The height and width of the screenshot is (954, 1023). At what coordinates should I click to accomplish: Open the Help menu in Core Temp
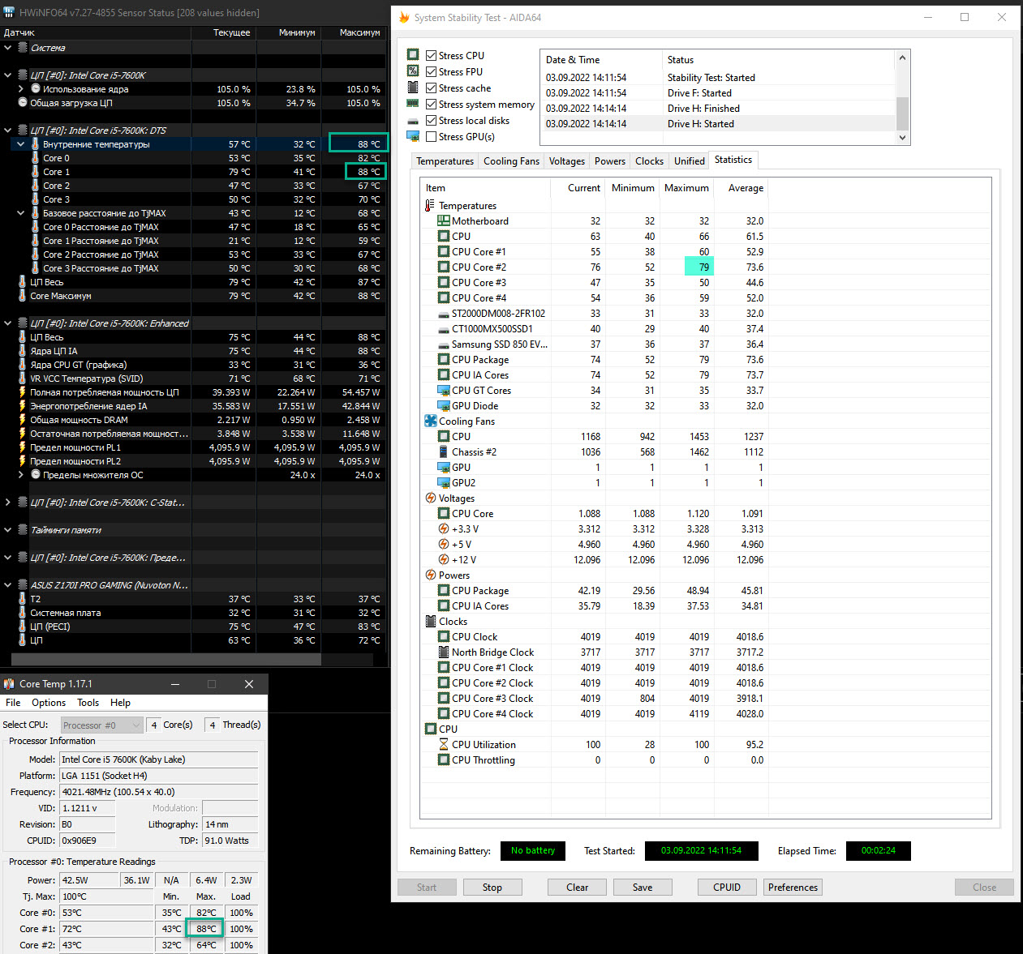tap(120, 703)
